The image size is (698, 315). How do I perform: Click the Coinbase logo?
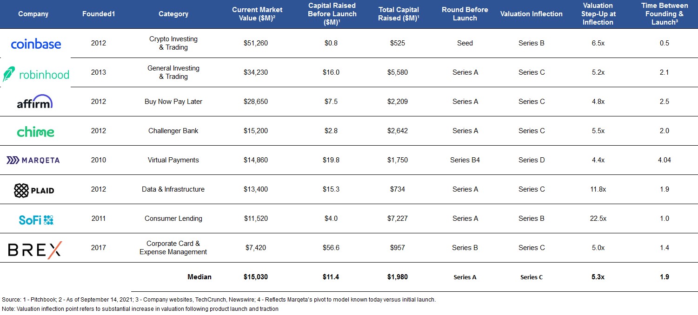pos(36,44)
